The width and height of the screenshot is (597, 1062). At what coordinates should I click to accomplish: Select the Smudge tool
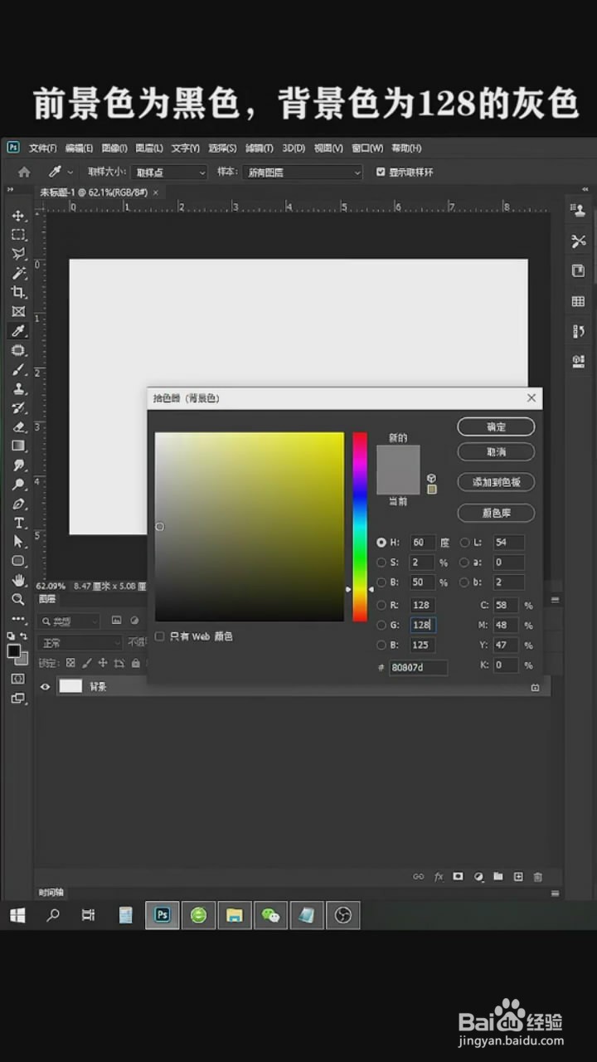[x=18, y=465]
